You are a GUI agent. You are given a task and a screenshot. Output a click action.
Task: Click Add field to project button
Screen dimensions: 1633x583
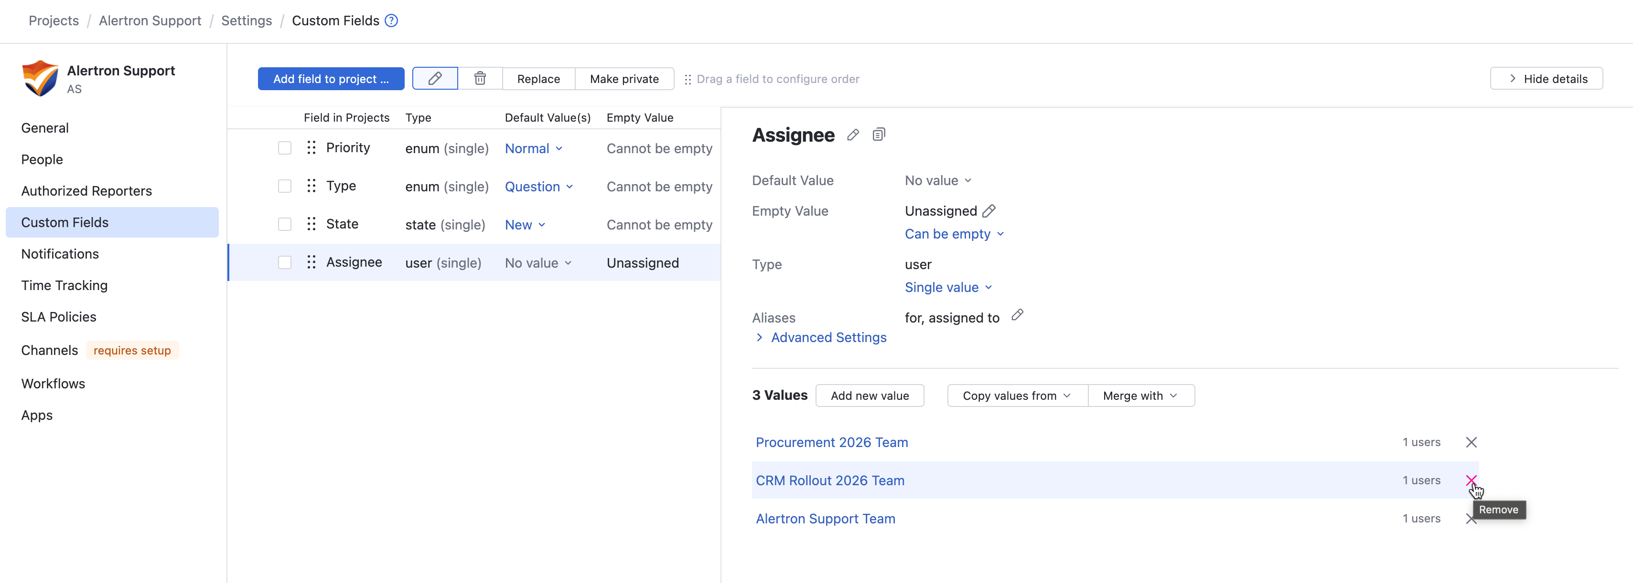tap(331, 79)
